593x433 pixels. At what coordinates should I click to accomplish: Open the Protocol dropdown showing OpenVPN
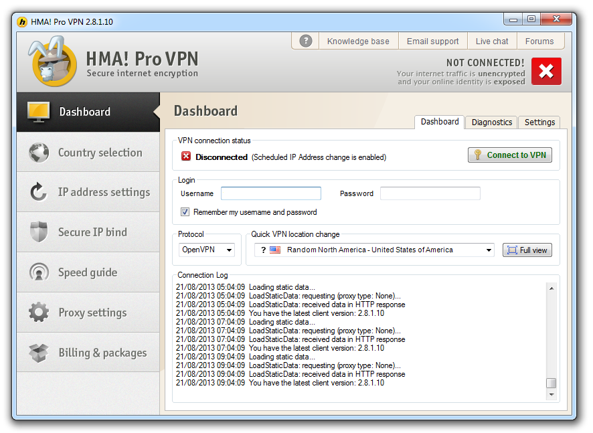207,249
